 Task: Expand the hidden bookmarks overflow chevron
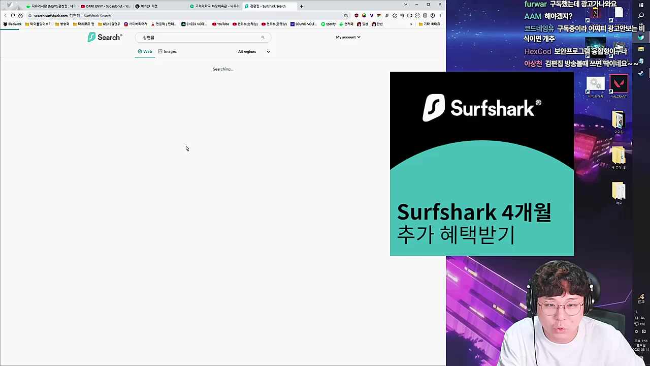[x=411, y=24]
